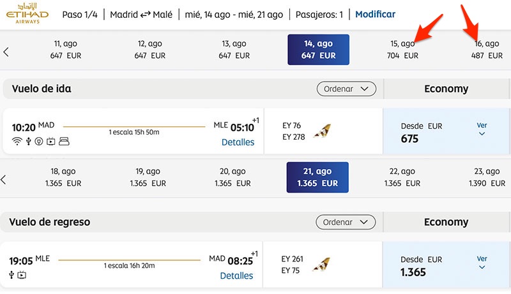Click the Etihad Airways logo
Image resolution: width=511 pixels, height=294 pixels.
(27, 13)
